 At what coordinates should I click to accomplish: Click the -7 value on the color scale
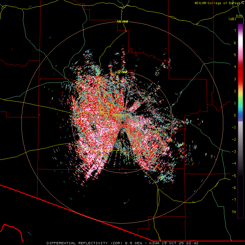coord(234,200)
